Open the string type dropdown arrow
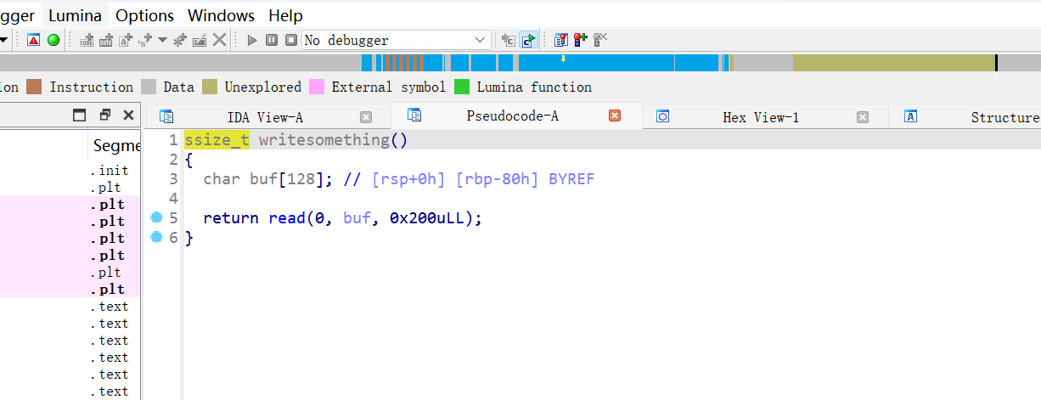 tap(162, 40)
